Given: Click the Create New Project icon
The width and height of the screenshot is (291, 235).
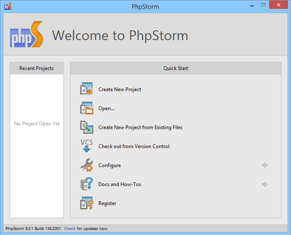Looking at the screenshot, I should click(85, 89).
